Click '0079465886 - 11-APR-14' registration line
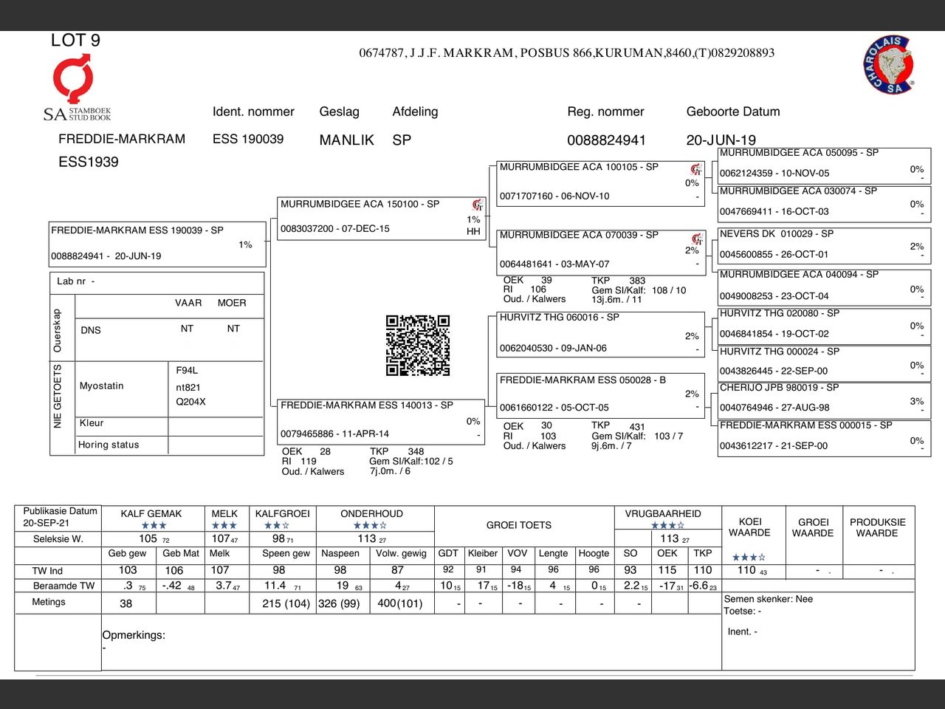The height and width of the screenshot is (709, 945). tap(334, 434)
